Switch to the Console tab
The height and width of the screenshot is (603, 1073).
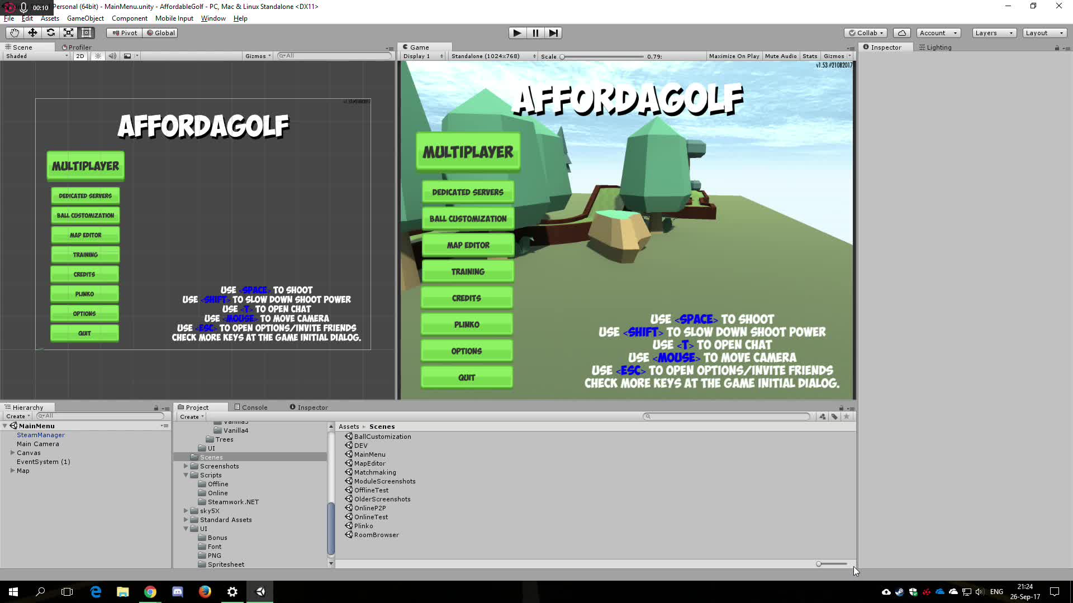[251, 407]
